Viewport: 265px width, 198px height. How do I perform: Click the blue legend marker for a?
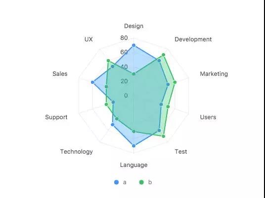(x=117, y=182)
